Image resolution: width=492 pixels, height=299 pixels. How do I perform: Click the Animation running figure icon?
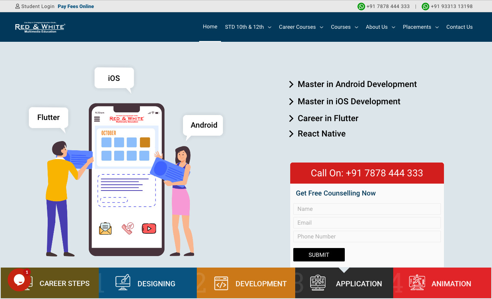(x=417, y=283)
